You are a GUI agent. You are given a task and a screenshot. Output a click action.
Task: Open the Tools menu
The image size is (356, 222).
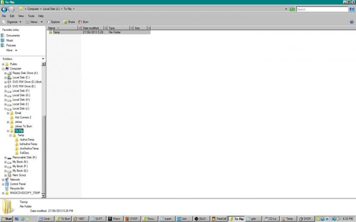[31, 16]
